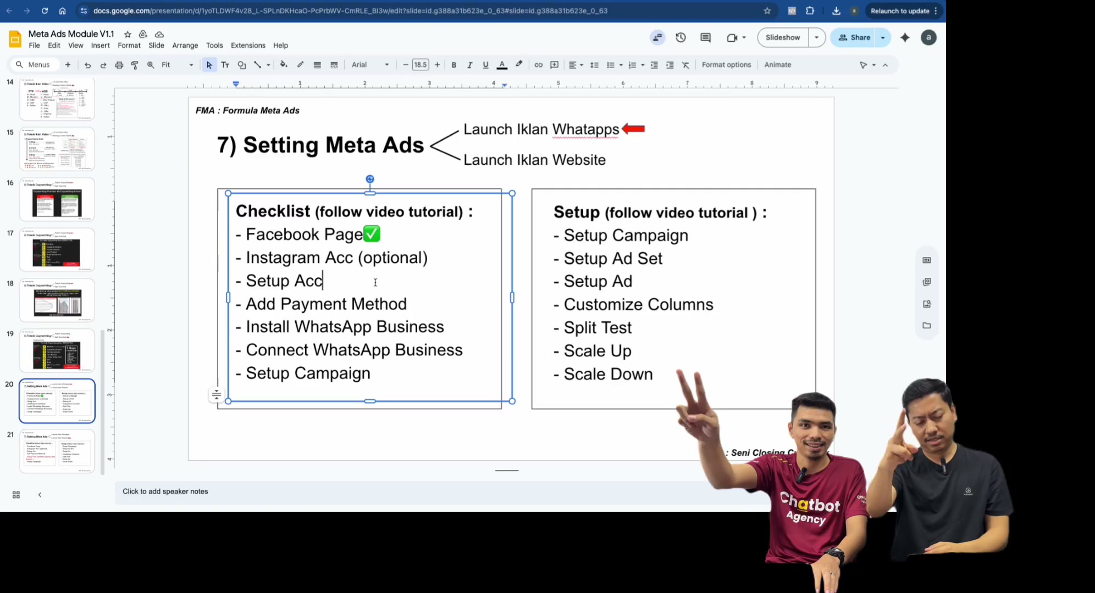
Task: Collapse the toolbar with chevron up
Action: coord(885,65)
